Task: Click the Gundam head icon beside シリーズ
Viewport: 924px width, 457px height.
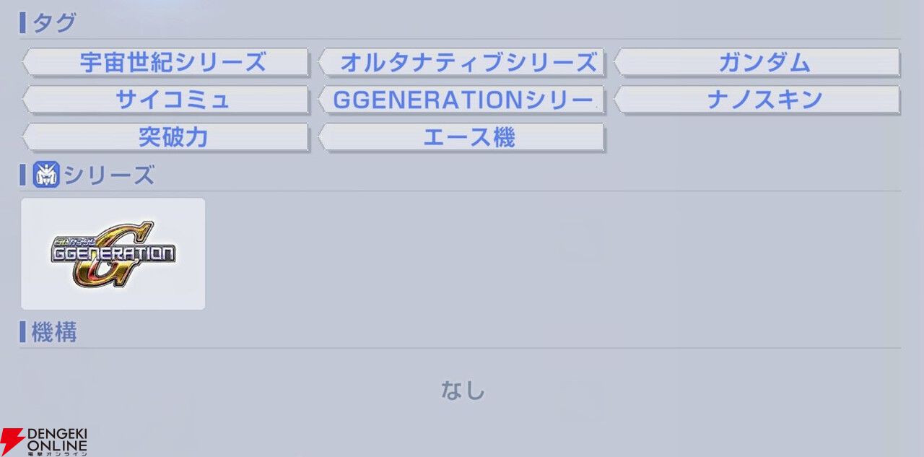Action: coord(45,175)
